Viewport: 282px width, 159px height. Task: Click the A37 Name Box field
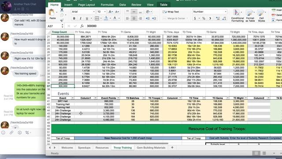coord(54,26)
